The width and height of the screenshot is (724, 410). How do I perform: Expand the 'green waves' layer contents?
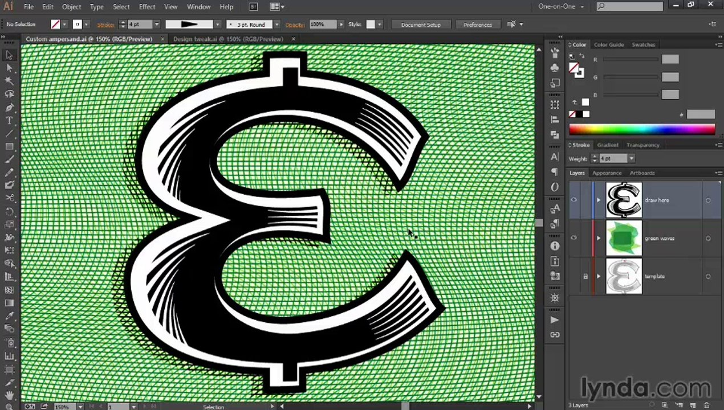(x=599, y=238)
